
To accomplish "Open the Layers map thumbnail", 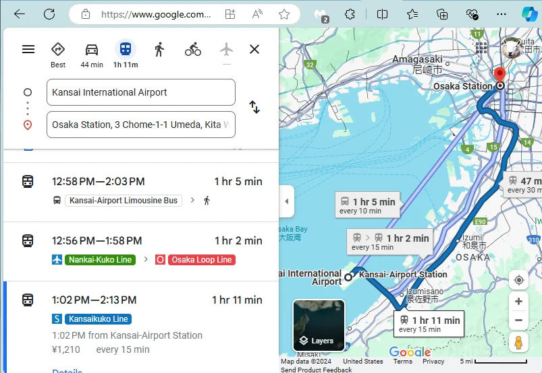I will (x=319, y=325).
